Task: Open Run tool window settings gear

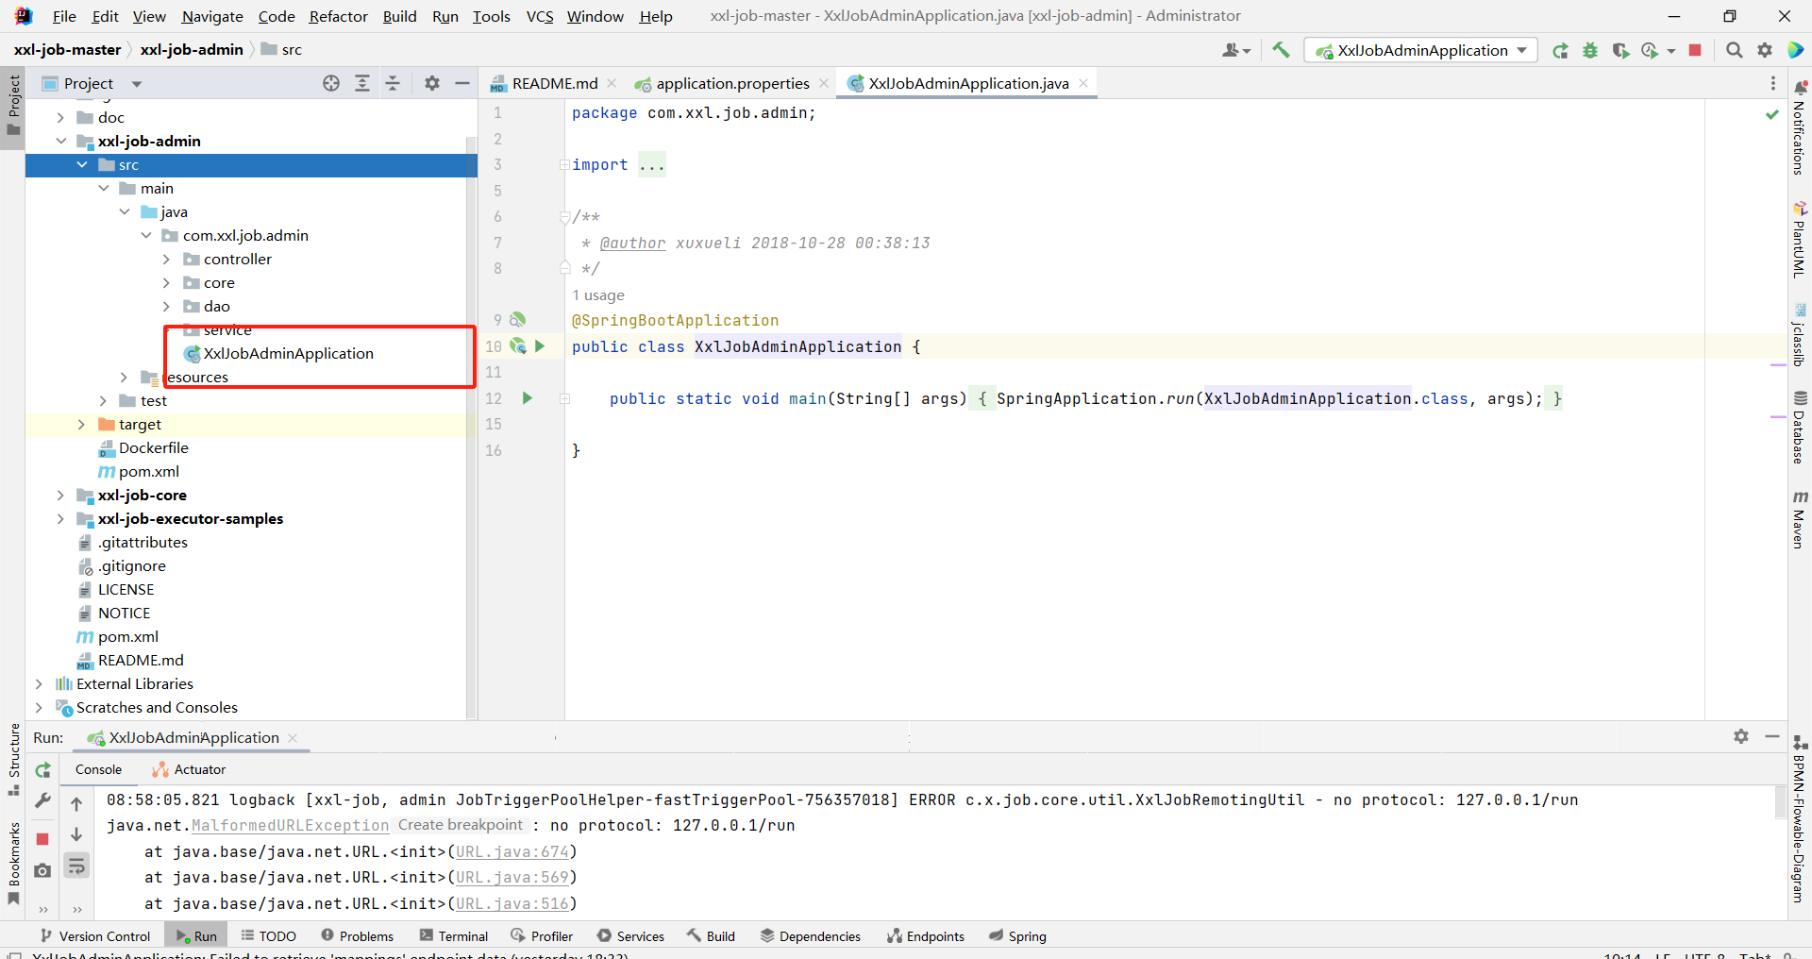Action: [1741, 736]
